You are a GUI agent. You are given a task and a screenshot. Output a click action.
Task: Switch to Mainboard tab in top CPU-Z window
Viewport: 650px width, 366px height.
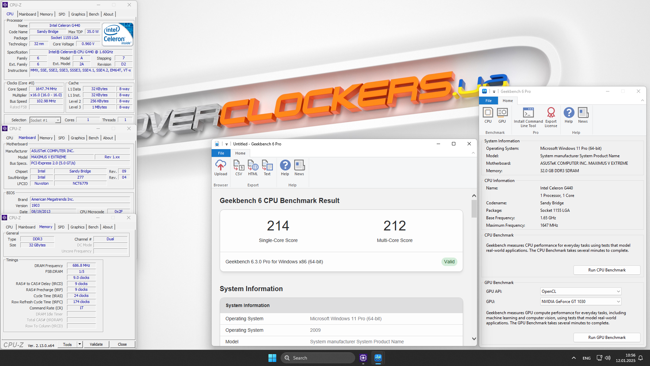point(27,14)
